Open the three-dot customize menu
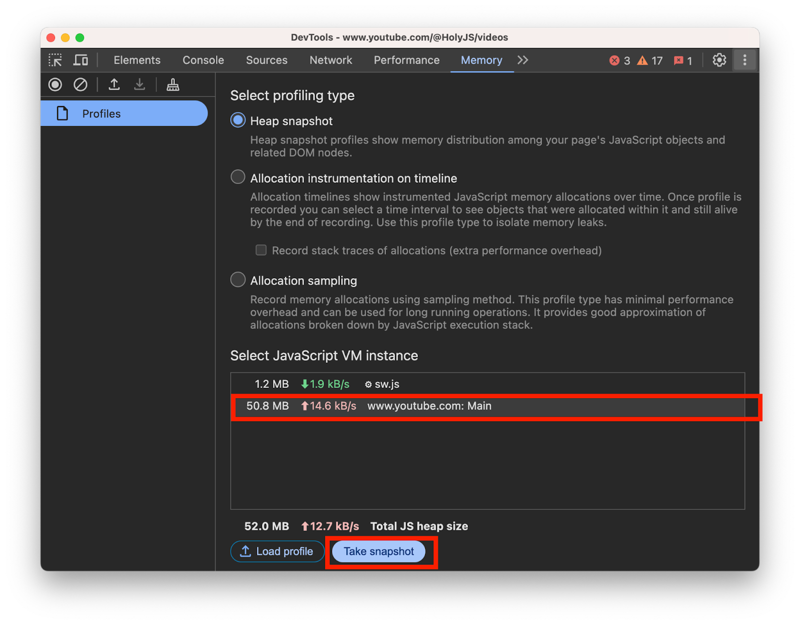 (x=744, y=60)
